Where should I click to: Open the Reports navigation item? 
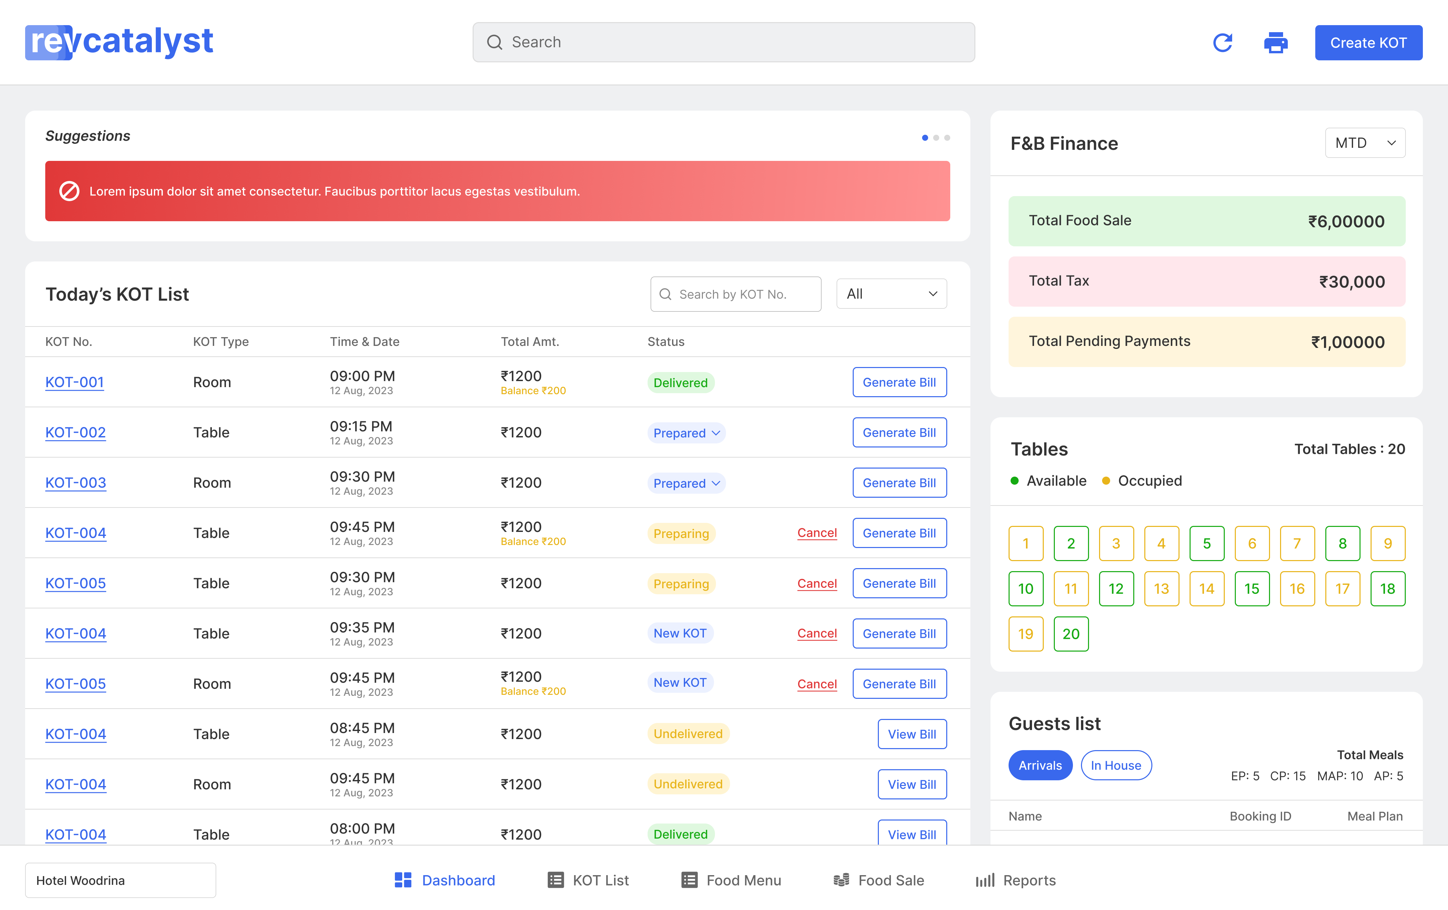click(x=1016, y=880)
